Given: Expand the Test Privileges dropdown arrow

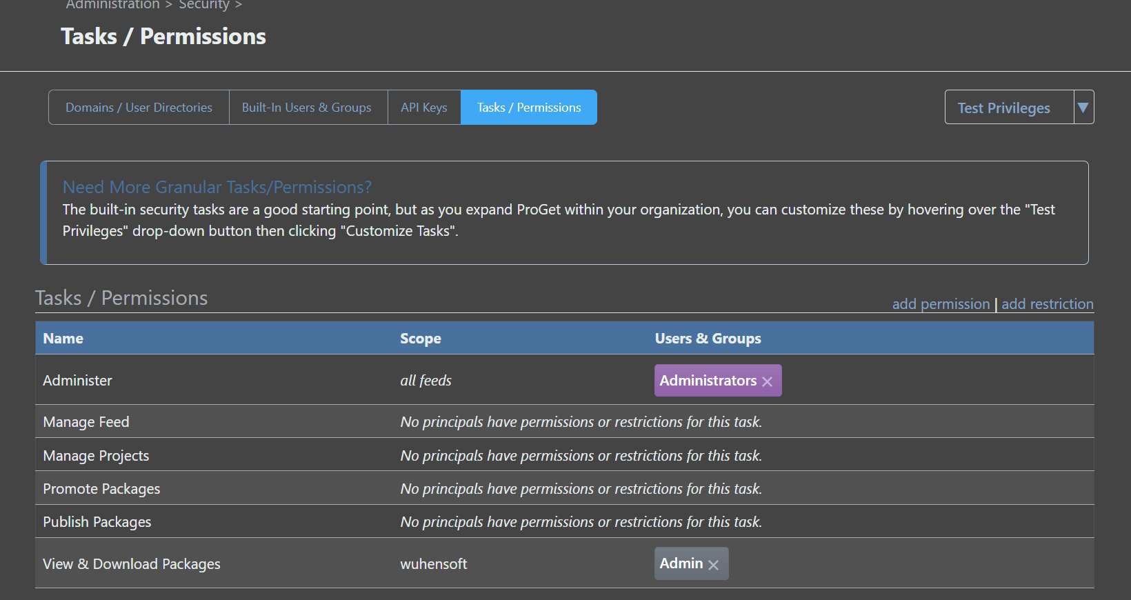Looking at the screenshot, I should click(x=1083, y=108).
